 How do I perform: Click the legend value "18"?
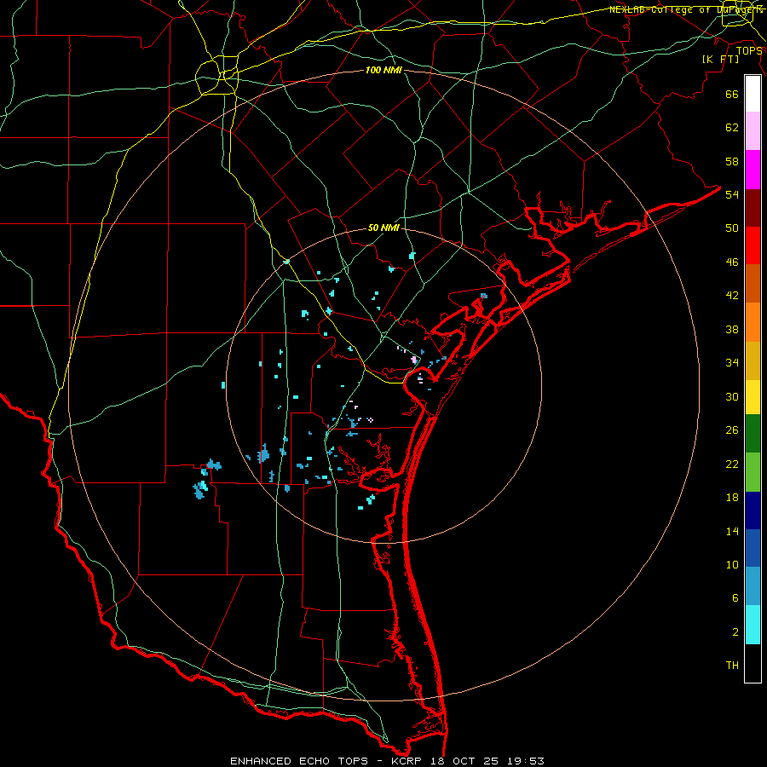click(732, 498)
